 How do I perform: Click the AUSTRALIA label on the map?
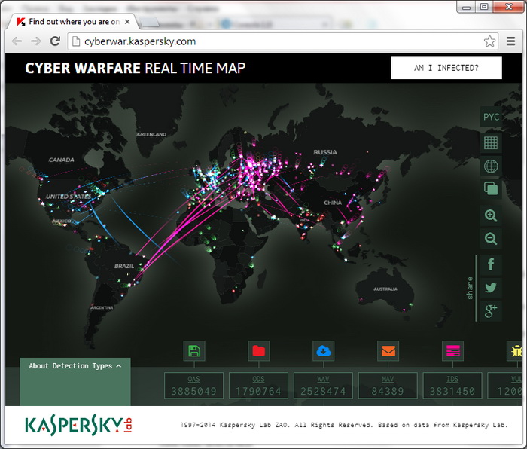(x=385, y=289)
